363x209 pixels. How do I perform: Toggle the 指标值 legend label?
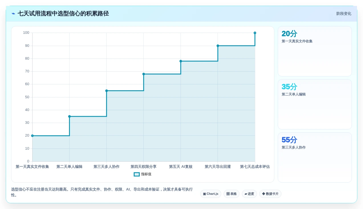coord(146,174)
